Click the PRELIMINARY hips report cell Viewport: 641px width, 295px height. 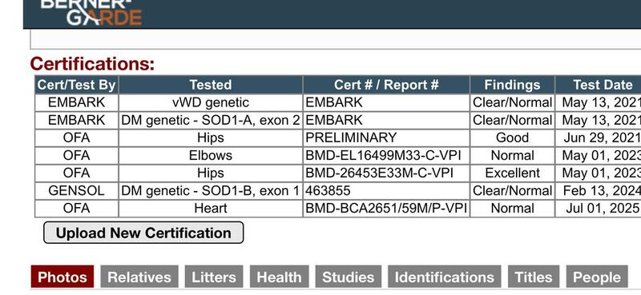[x=386, y=138]
